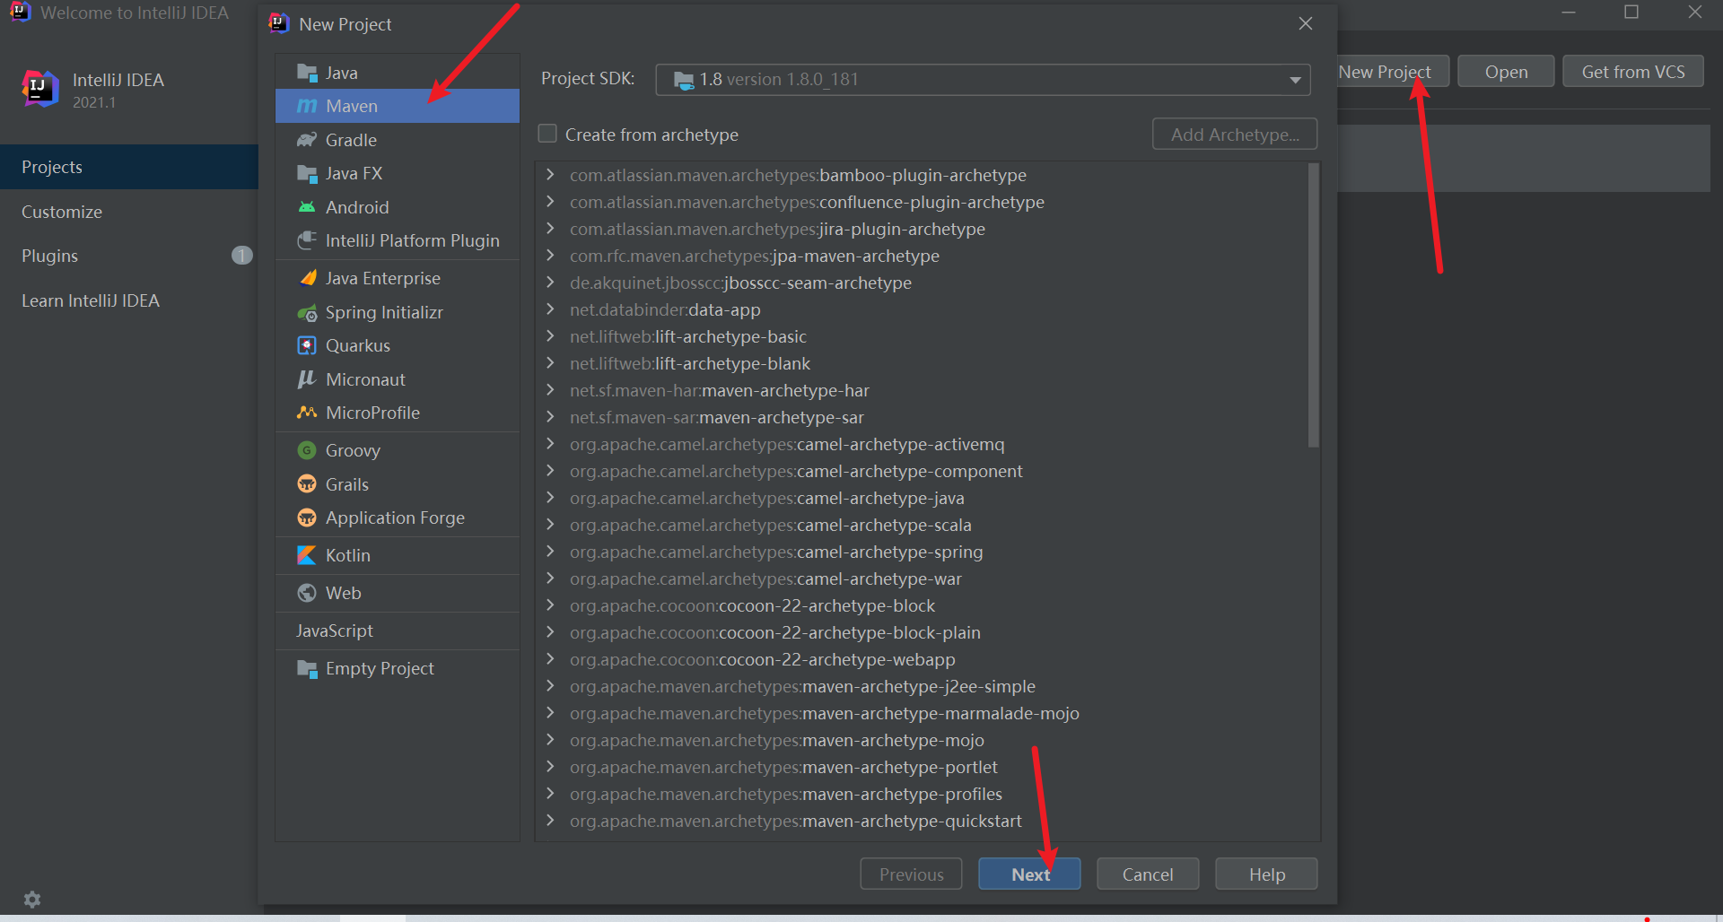
Task: Select camel-archetype-spring row
Action: click(922, 552)
